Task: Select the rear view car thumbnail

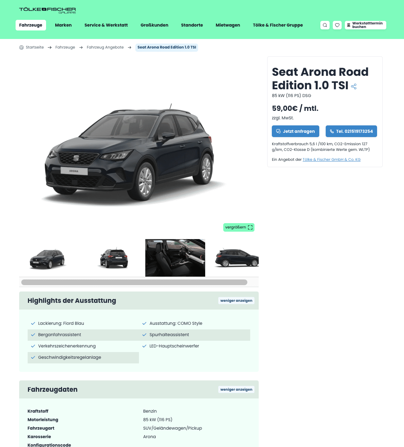Action: coord(114,258)
